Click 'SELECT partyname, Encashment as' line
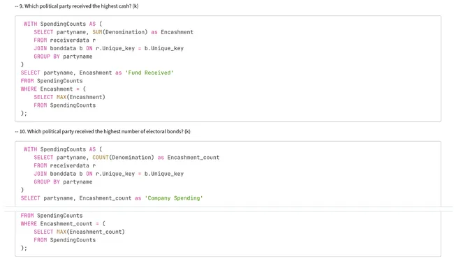Screen dimensions: 454x261 pyautogui.click(x=97, y=73)
